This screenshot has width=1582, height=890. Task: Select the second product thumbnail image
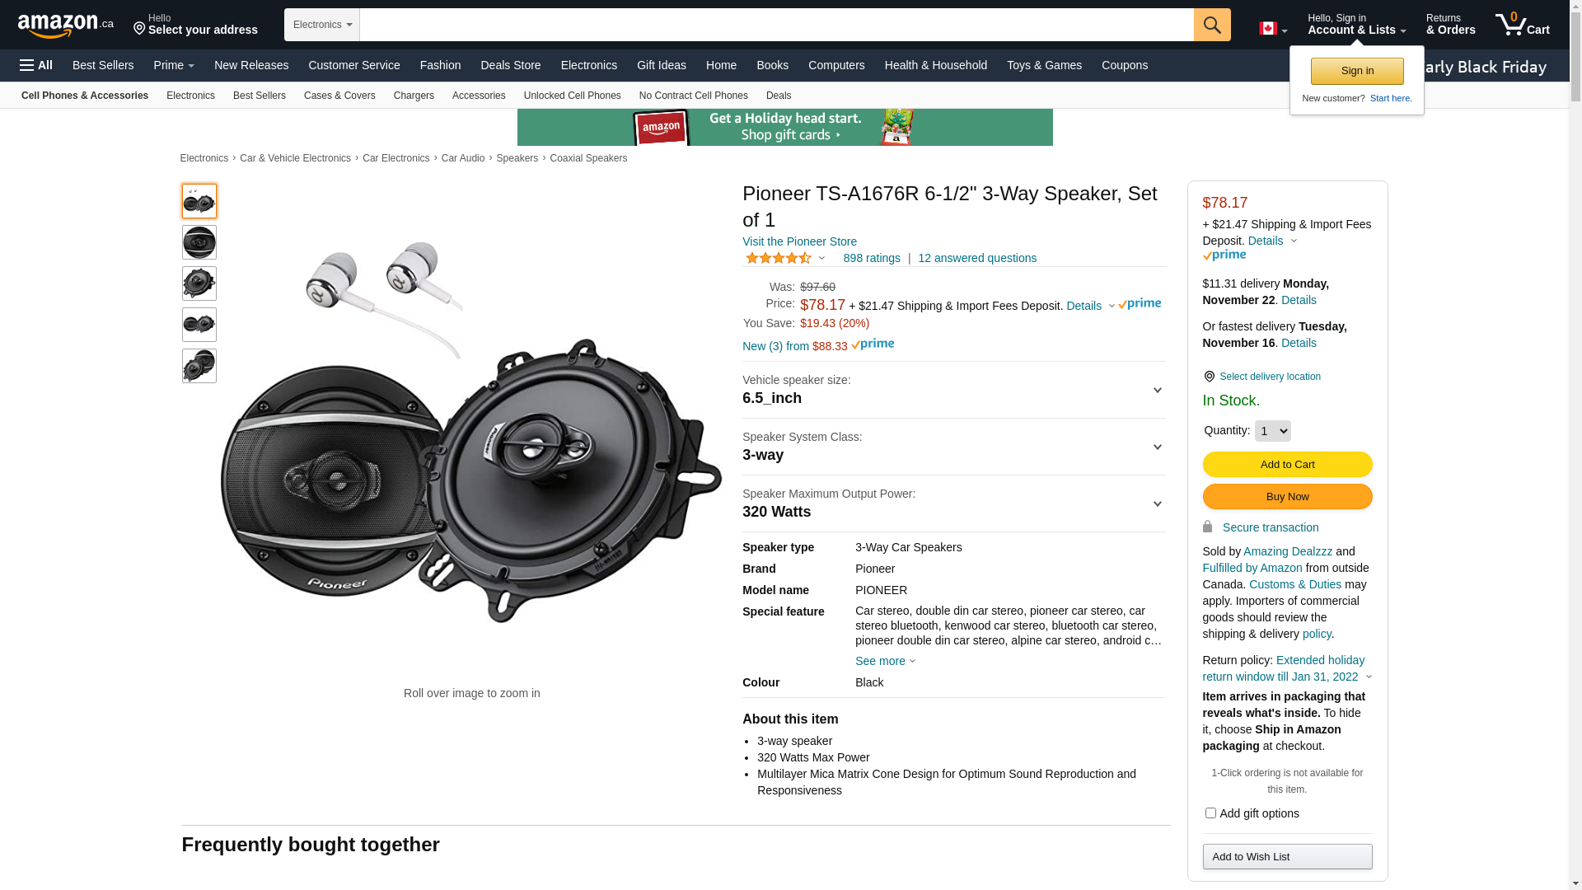pos(199,242)
